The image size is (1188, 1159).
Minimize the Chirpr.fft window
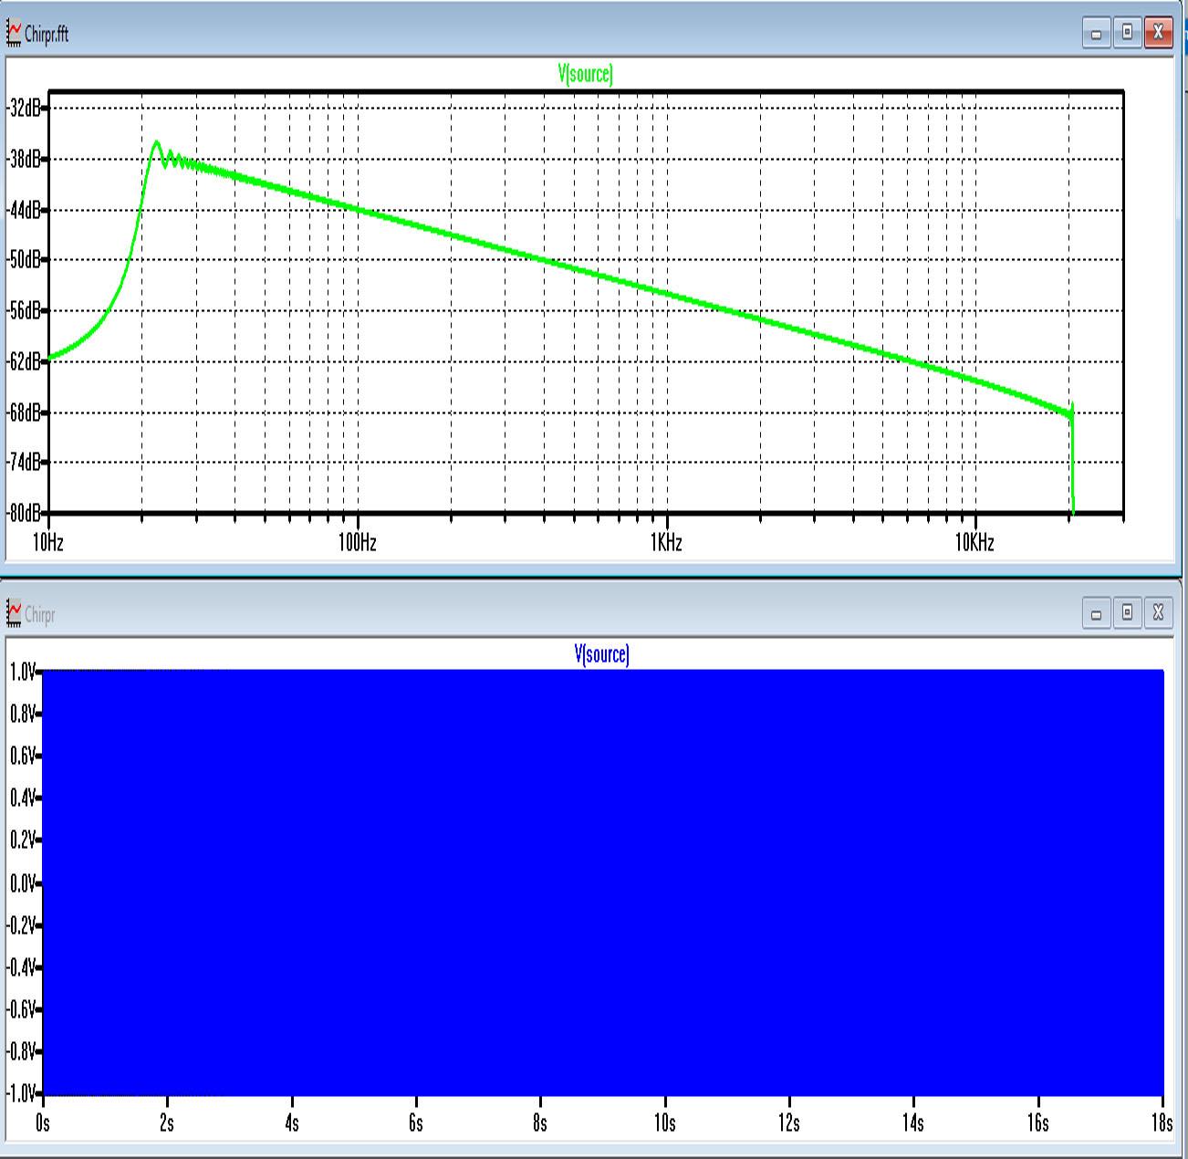[x=1096, y=33]
